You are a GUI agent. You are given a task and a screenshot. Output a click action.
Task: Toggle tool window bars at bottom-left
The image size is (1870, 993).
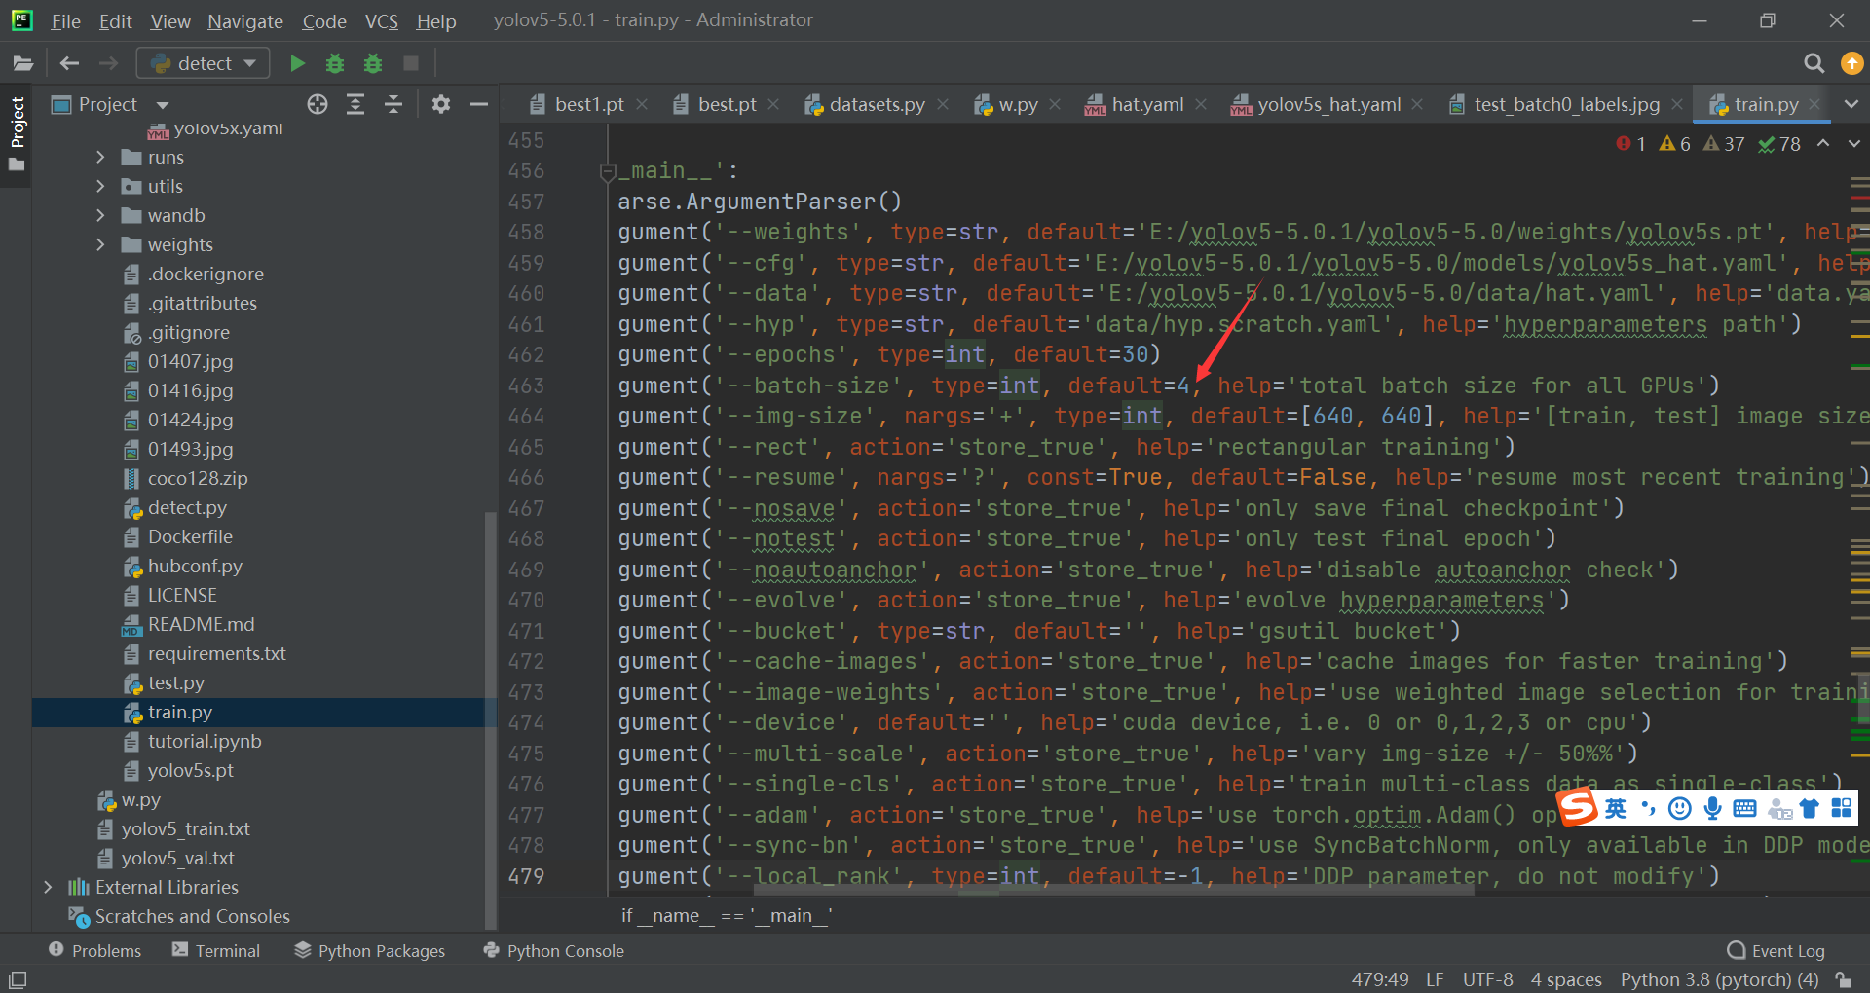coord(18,979)
